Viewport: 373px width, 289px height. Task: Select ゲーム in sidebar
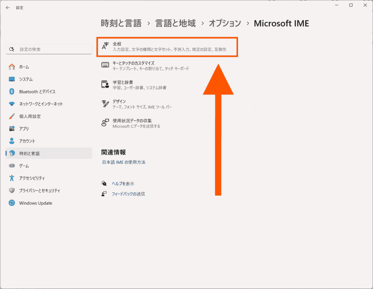pos(49,165)
